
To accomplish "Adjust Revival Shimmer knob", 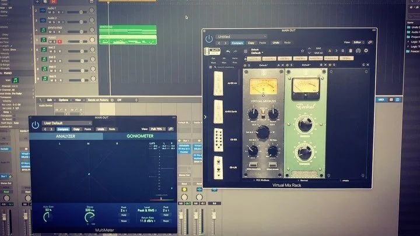I will coord(305,124).
